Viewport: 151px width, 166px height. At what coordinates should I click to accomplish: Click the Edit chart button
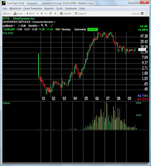coord(22,26)
